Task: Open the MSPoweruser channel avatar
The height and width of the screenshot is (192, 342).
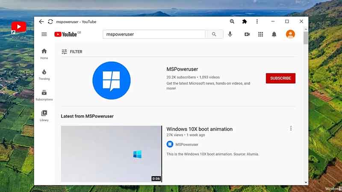Action: pos(112,80)
